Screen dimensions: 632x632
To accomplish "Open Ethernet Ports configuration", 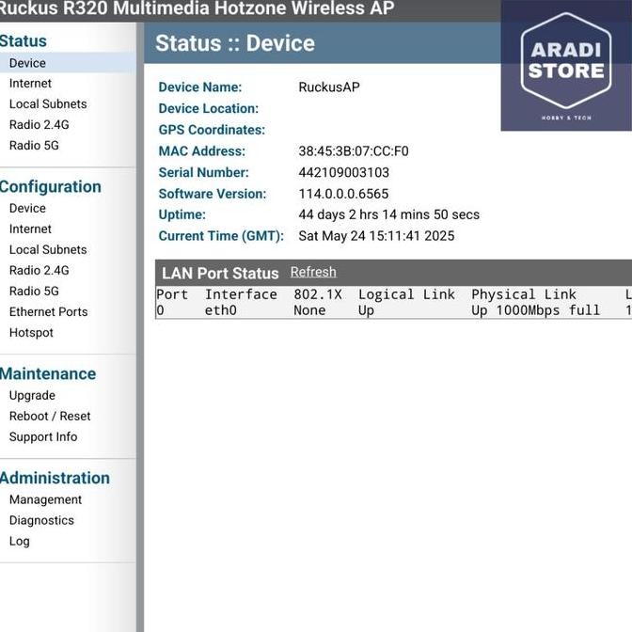I will point(48,311).
